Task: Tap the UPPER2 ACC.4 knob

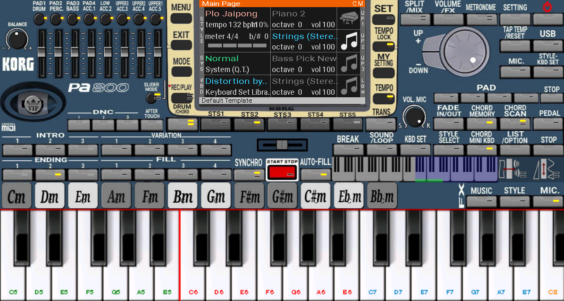Action: [139, 19]
